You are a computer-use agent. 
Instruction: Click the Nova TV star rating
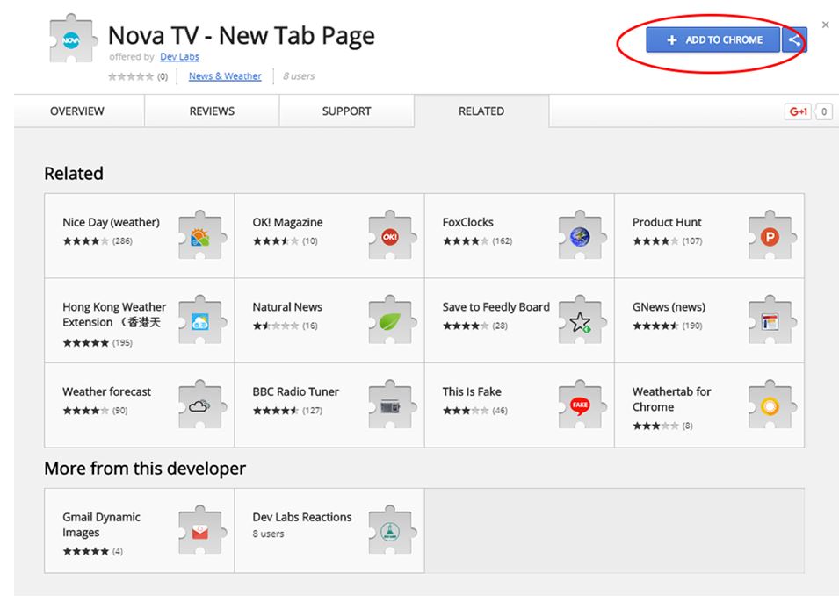[x=131, y=76]
